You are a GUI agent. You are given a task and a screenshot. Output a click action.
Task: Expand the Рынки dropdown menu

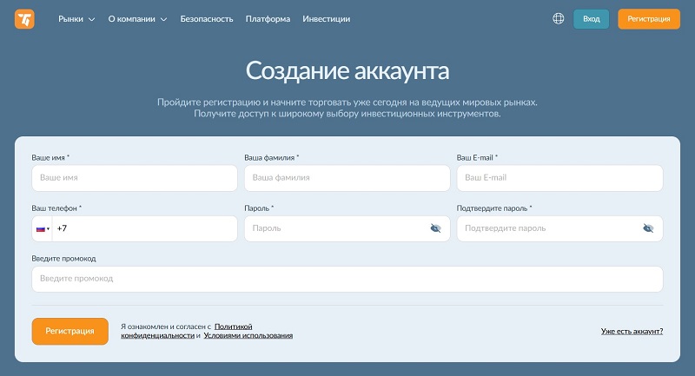pyautogui.click(x=76, y=18)
